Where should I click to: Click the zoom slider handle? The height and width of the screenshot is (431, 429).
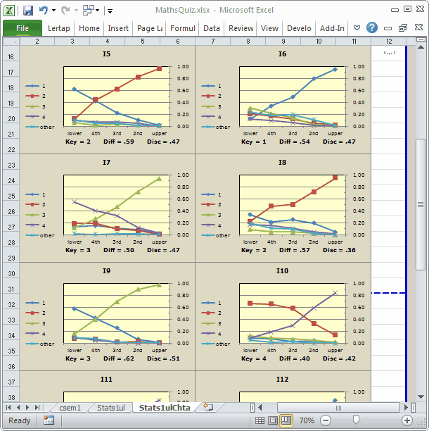357,420
